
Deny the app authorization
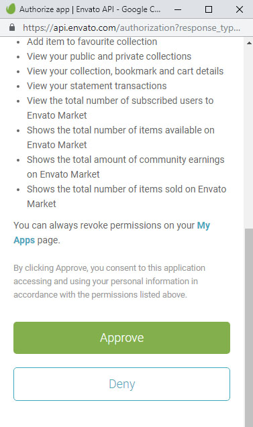pos(121,384)
